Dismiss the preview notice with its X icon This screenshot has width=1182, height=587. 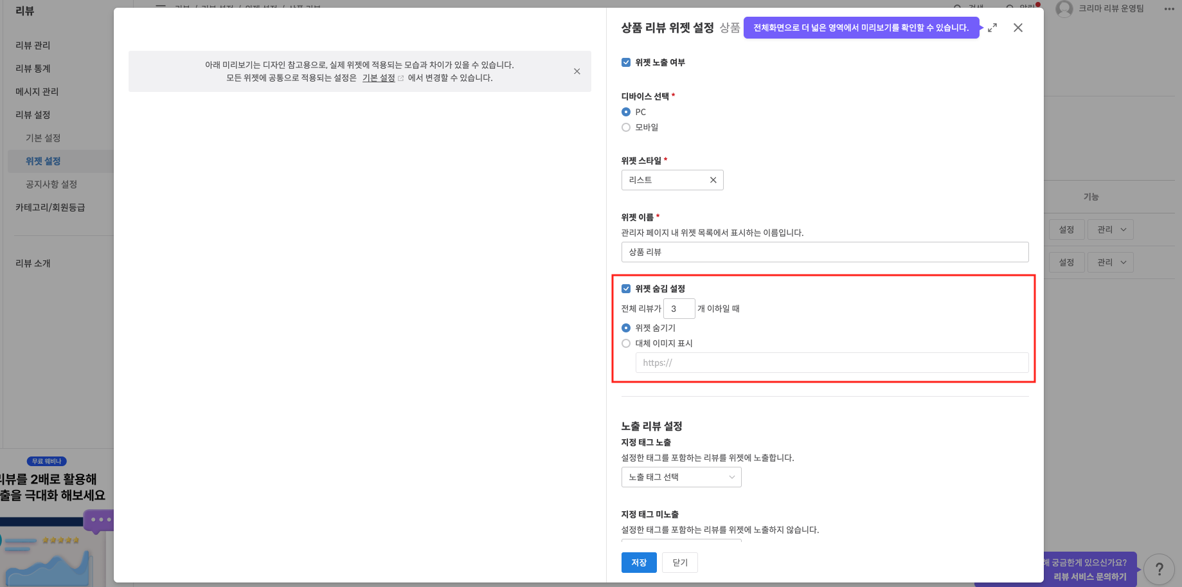pyautogui.click(x=577, y=71)
